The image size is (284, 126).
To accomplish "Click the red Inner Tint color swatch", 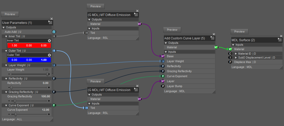I will (x=29, y=45).
